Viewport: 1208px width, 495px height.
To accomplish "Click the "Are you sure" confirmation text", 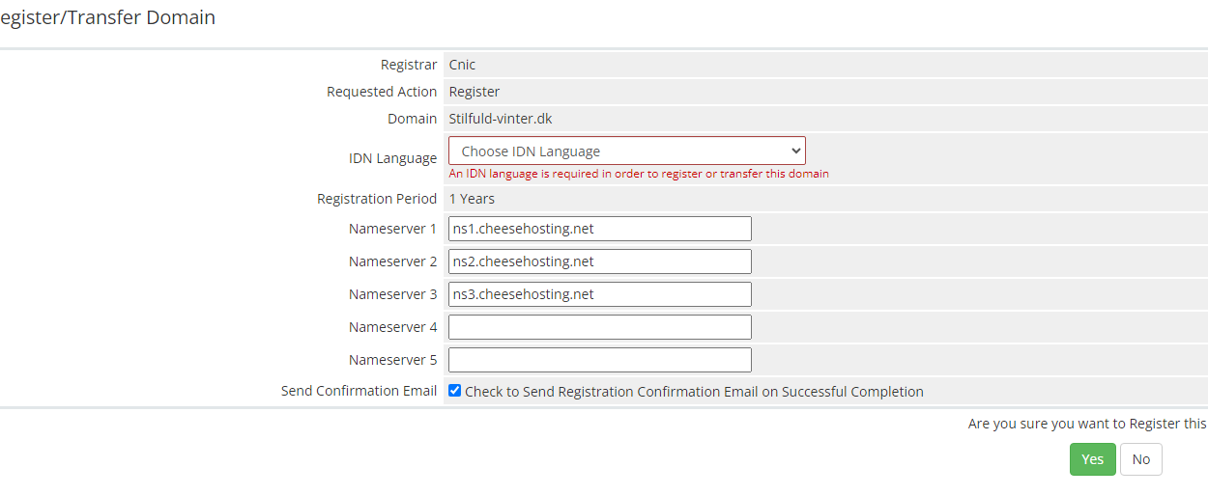I will click(1086, 424).
